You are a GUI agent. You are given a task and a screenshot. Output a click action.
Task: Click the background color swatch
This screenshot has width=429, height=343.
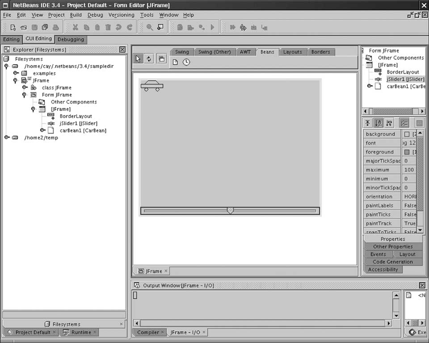(407, 134)
